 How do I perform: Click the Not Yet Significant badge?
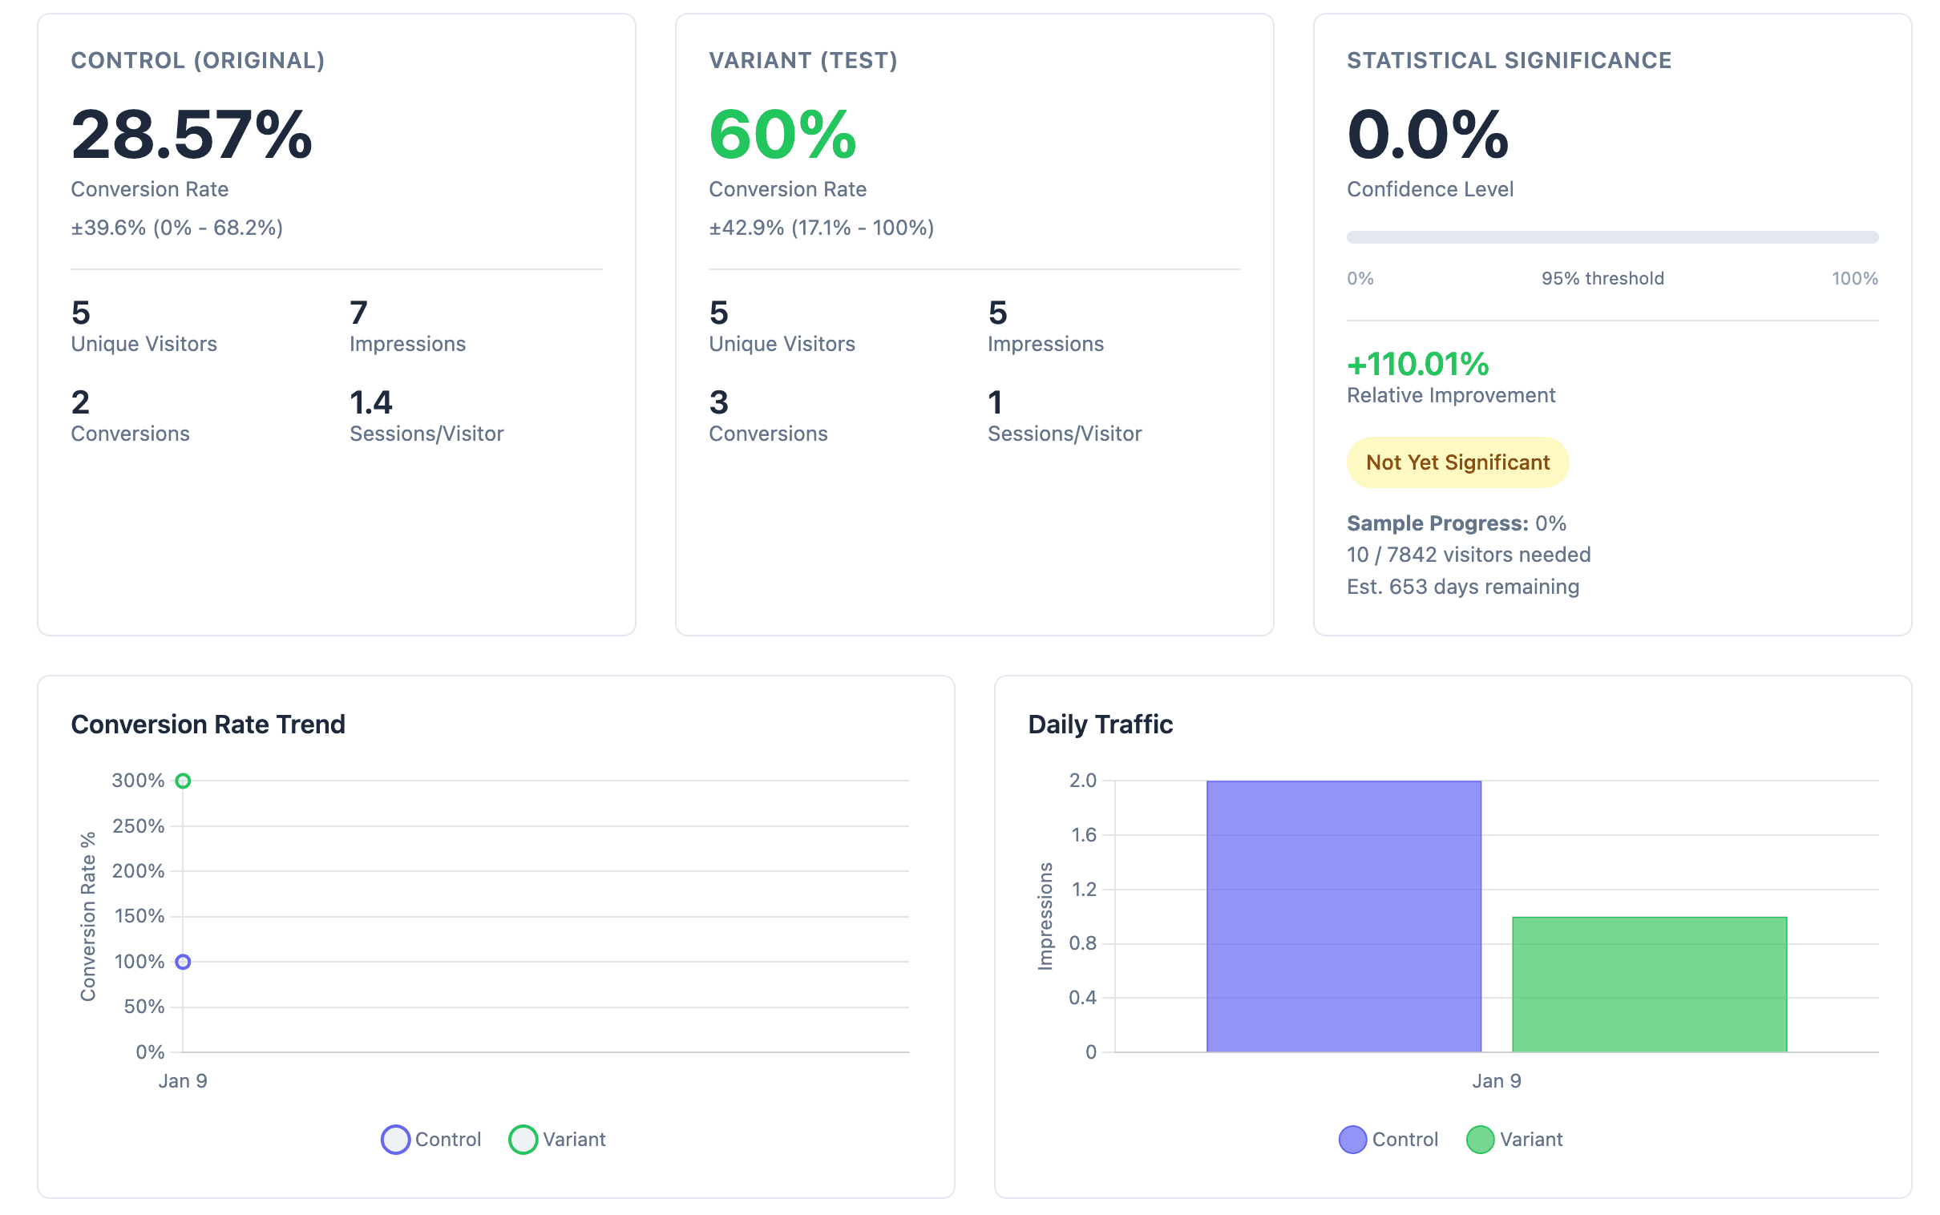(x=1458, y=462)
